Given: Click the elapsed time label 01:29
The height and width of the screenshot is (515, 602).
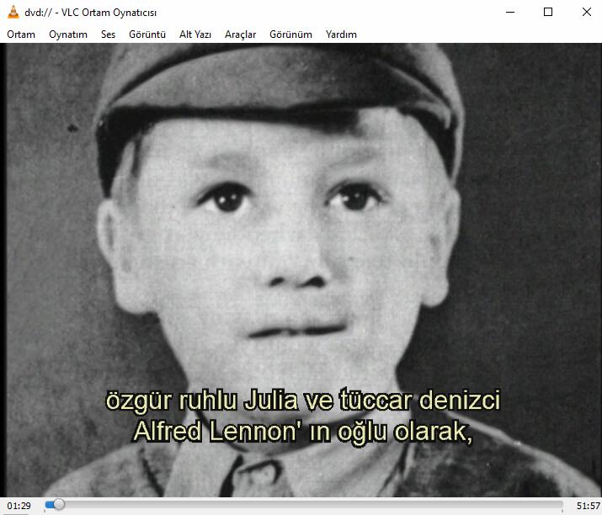Looking at the screenshot, I should click(x=20, y=506).
